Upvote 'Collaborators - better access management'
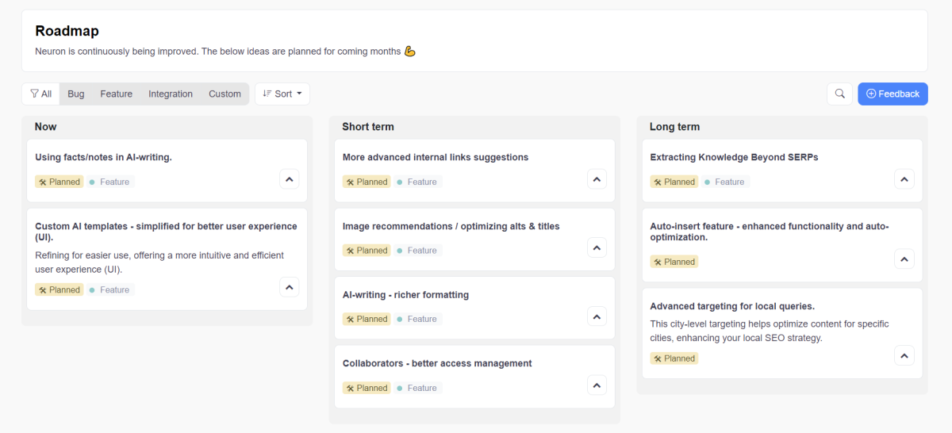This screenshot has height=433, width=952. pos(597,385)
